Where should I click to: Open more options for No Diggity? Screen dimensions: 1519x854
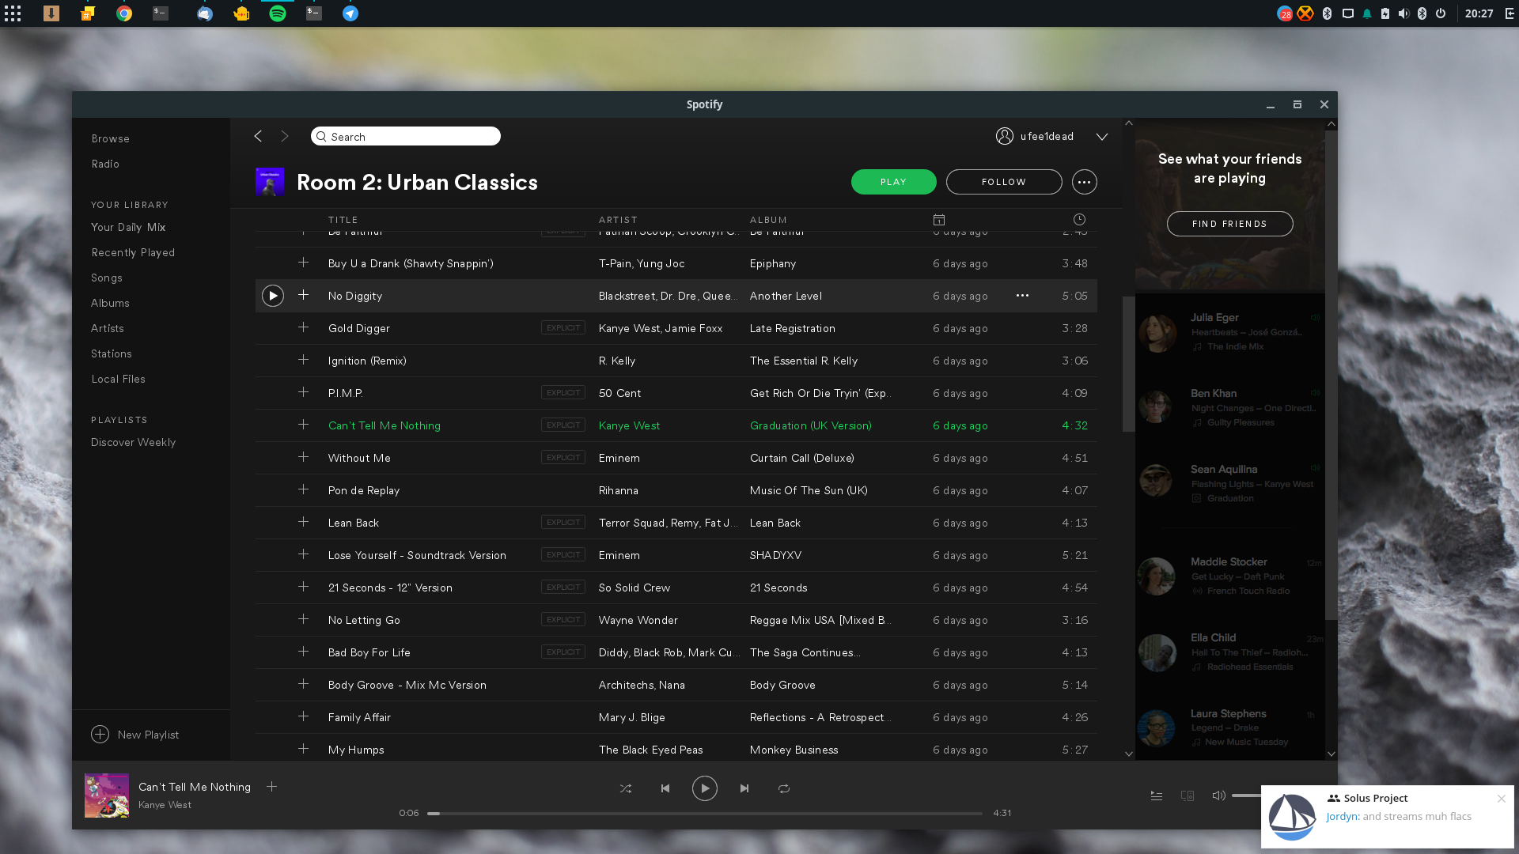pos(1022,296)
